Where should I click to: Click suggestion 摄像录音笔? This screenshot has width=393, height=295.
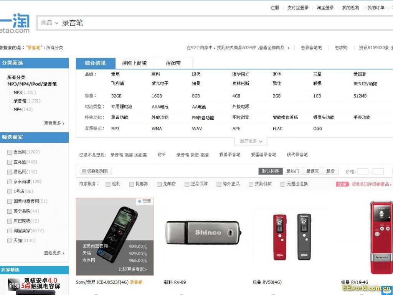click(230, 155)
